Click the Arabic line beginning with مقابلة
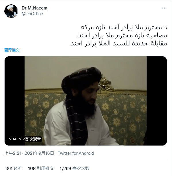Viewport: 172px width, 176px height. (x=119, y=43)
